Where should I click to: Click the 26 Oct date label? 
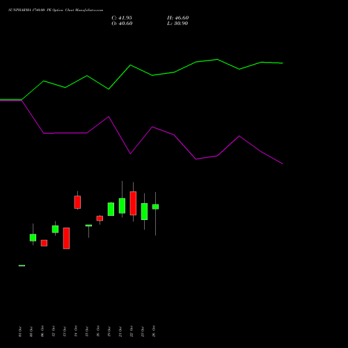click(154, 331)
